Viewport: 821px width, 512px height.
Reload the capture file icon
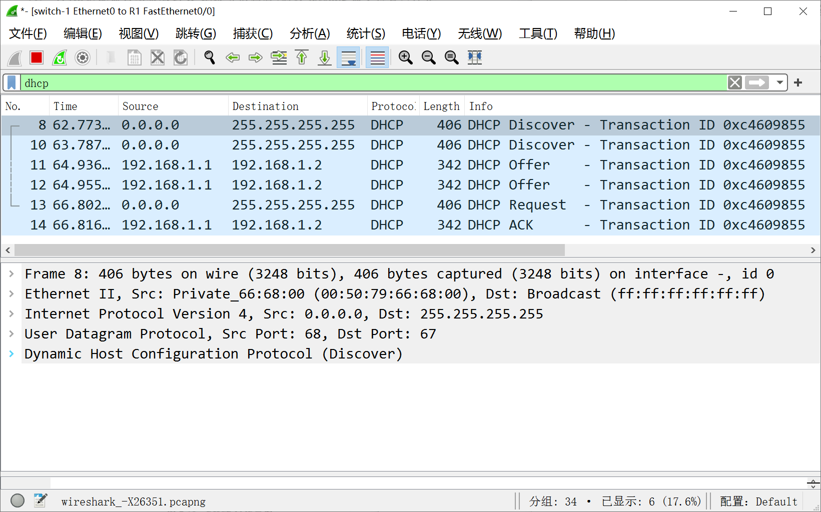180,57
